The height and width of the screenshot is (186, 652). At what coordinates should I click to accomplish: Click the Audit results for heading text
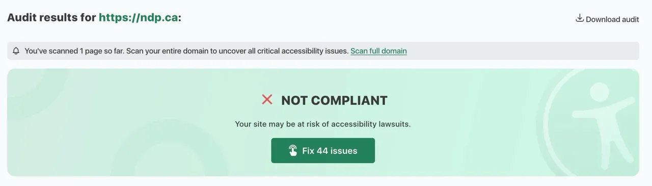pyautogui.click(x=51, y=17)
